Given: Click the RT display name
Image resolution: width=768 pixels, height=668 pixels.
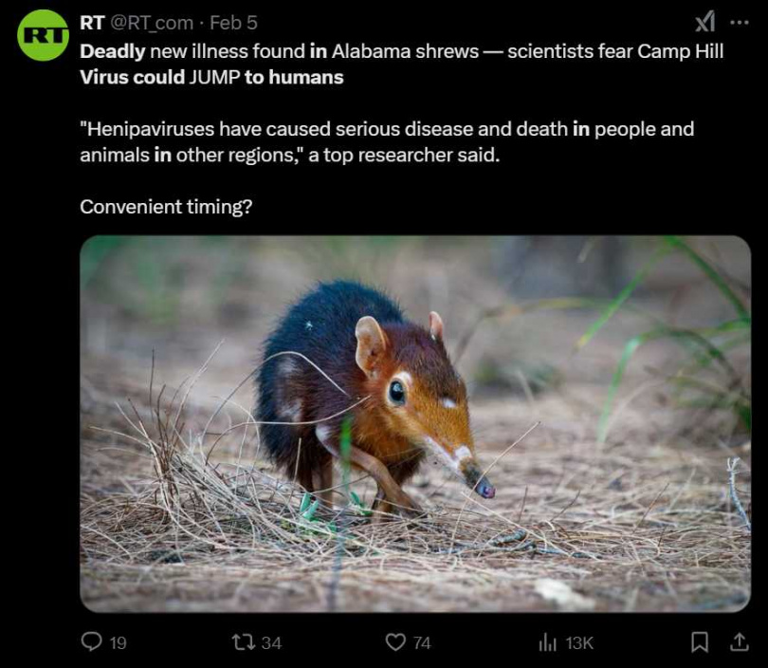Looking at the screenshot, I should point(92,22).
